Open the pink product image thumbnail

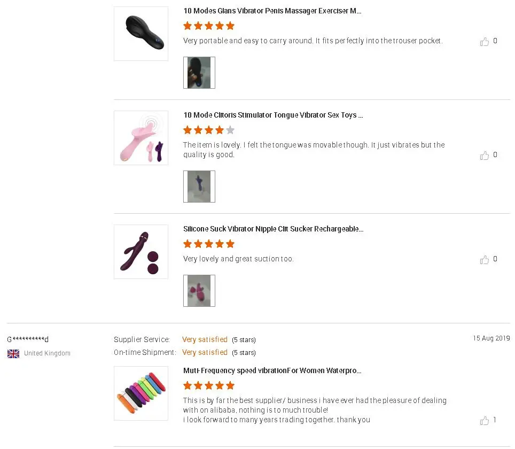[141, 138]
